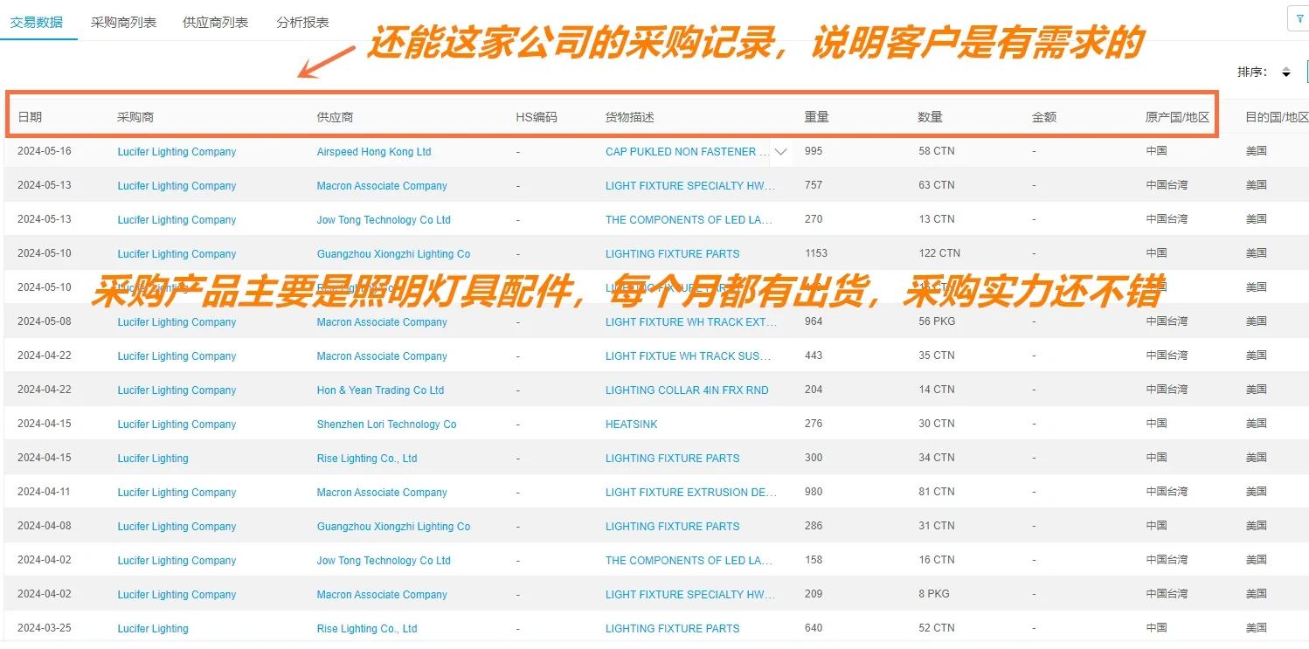
Task: Select the 重量 column header
Action: [817, 117]
